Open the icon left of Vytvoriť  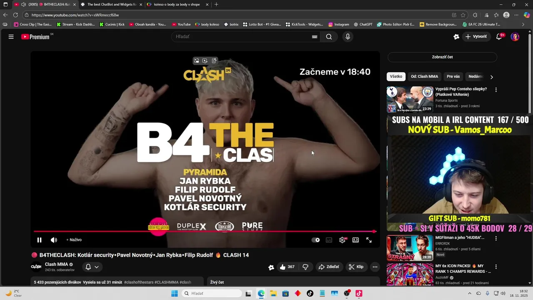[456, 37]
